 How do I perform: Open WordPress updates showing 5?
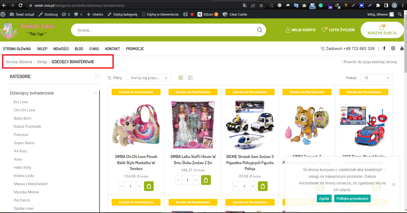66,14
